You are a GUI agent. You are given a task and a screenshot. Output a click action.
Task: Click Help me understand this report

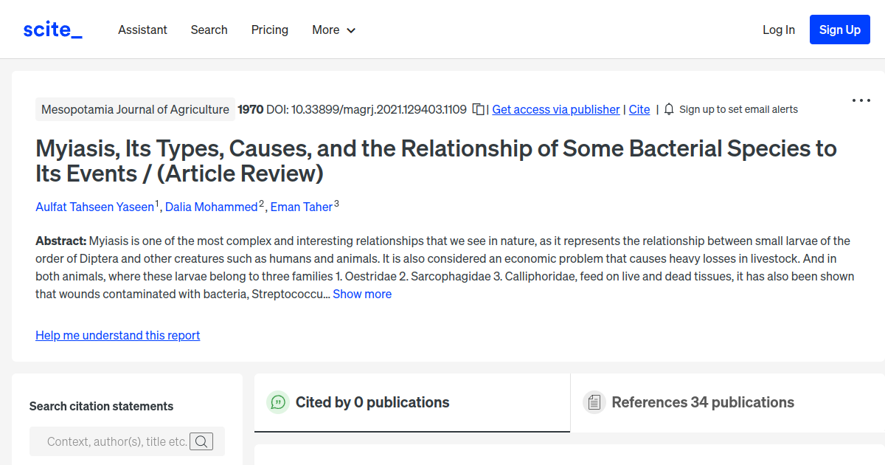pyautogui.click(x=117, y=335)
